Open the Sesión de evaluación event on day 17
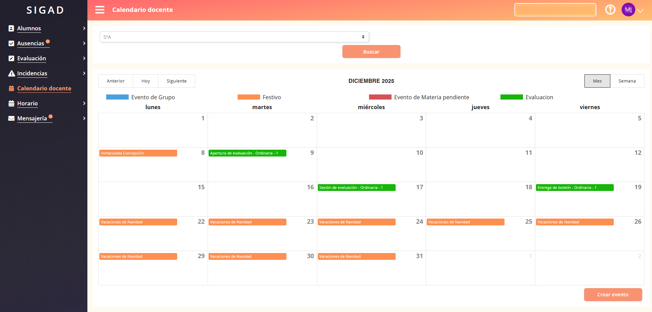Viewport: 652px width, 312px height. (356, 188)
